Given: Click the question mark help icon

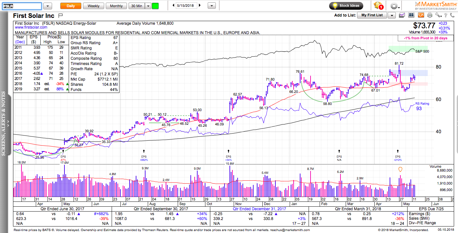Looking at the screenshot, I should pyautogui.click(x=445, y=15).
